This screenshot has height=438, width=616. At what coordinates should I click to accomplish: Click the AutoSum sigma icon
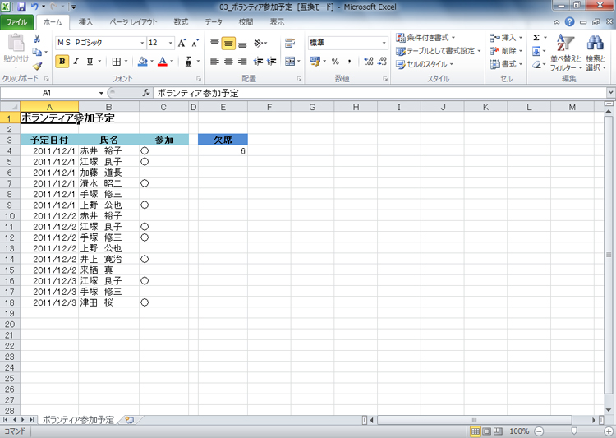pos(536,38)
